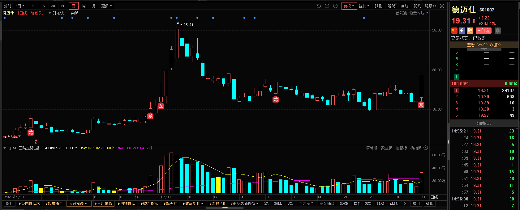Switch to 周 weekly period
The height and width of the screenshot is (210, 520).
[x=84, y=6]
